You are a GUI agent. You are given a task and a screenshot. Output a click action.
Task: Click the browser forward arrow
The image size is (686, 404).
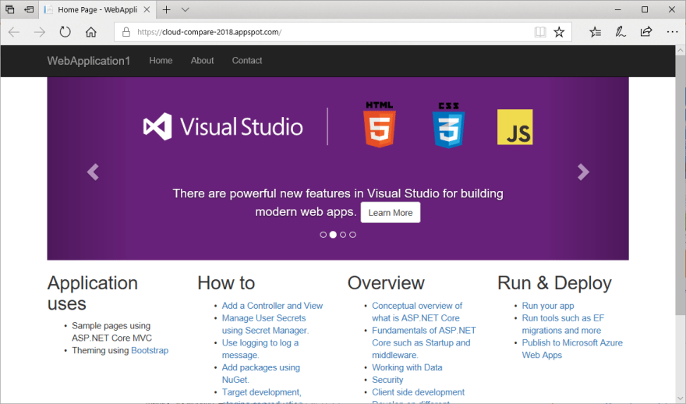coord(40,32)
